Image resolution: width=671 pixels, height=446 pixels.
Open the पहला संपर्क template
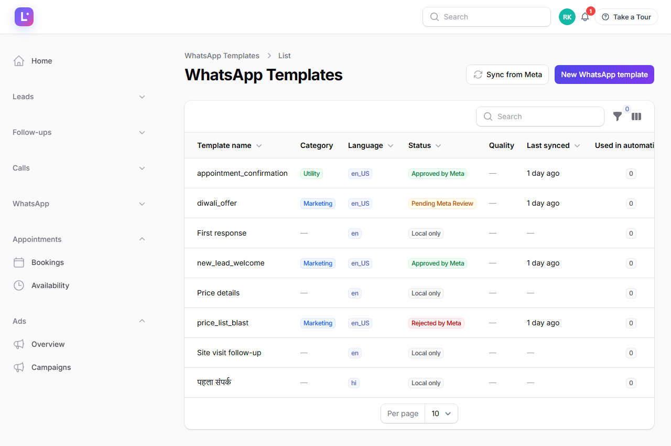coord(214,383)
